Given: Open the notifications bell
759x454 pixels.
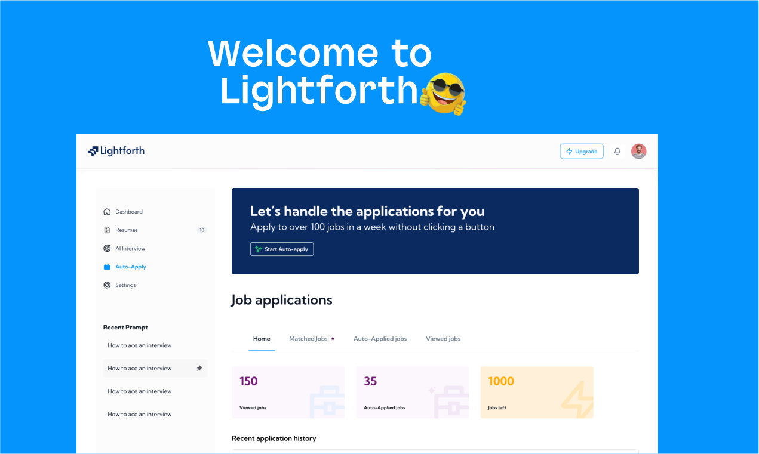Looking at the screenshot, I should (617, 152).
